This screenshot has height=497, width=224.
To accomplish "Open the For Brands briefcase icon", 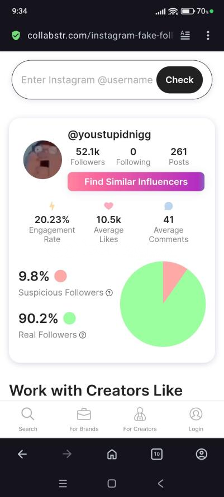I will pos(84,414).
